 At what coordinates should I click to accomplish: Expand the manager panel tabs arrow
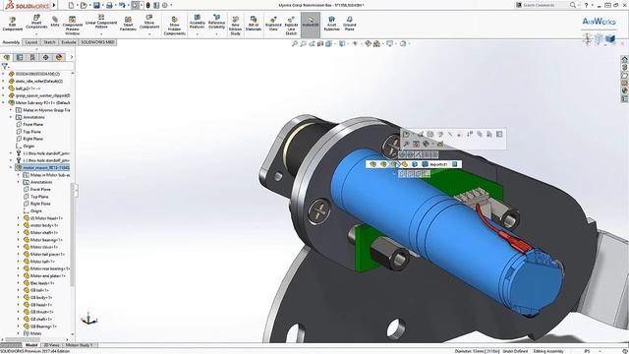(x=72, y=57)
